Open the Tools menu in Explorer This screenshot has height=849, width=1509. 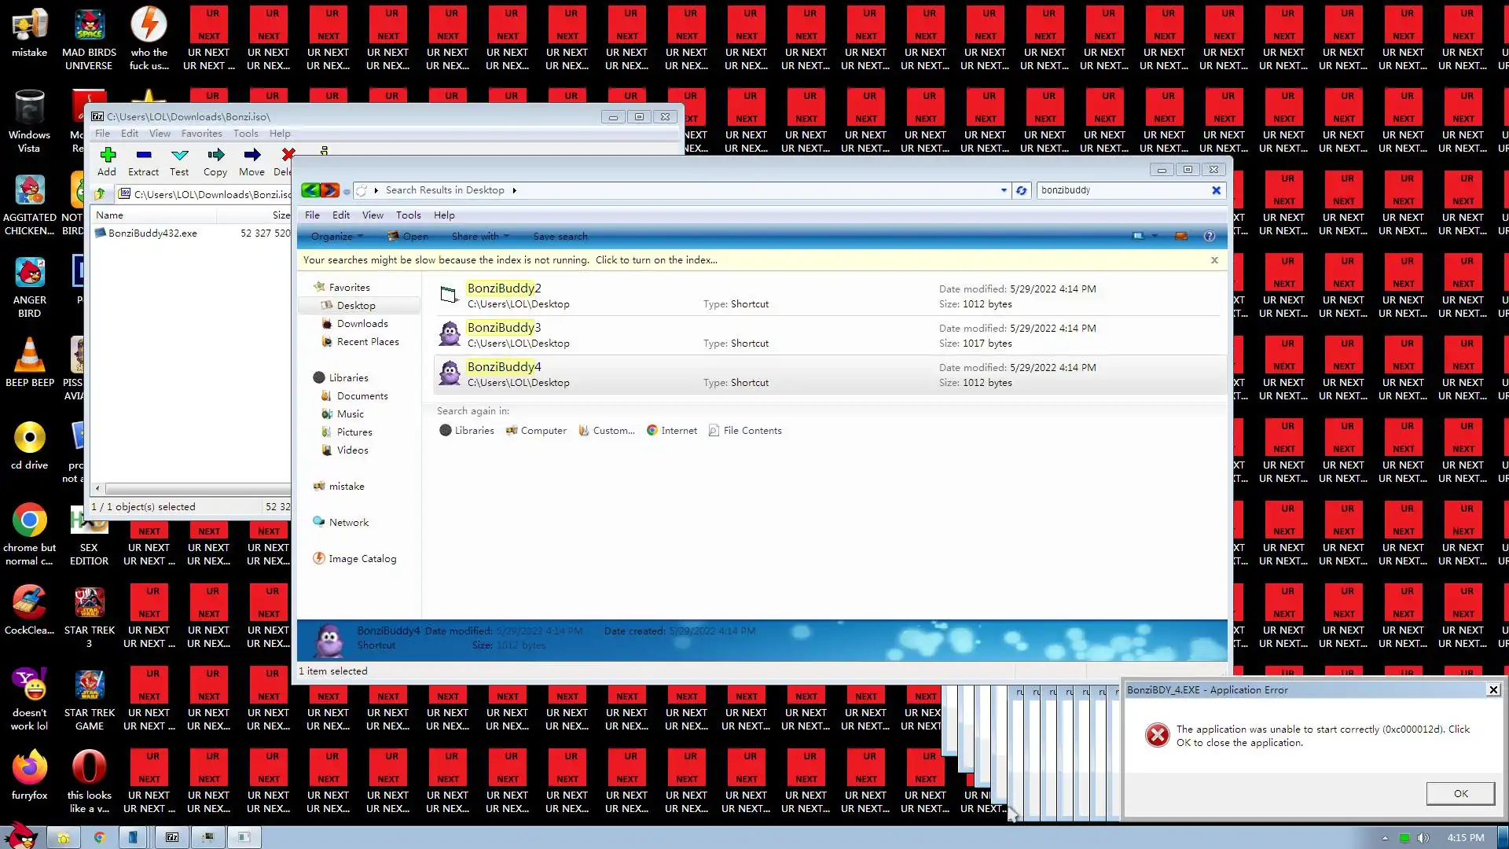tap(408, 215)
